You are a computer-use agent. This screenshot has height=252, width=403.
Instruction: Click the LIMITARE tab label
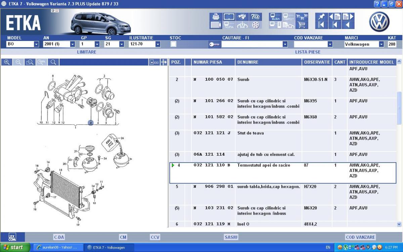[87, 52]
